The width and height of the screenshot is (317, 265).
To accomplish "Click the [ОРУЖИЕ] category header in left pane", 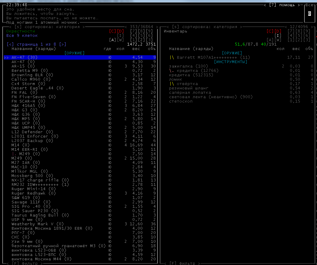I will tap(74, 53).
